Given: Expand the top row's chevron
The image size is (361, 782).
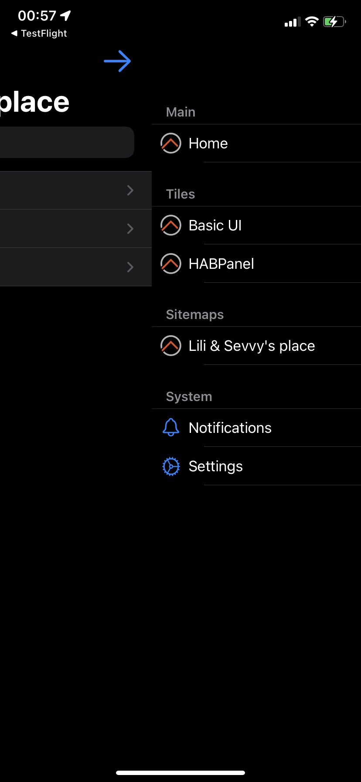Looking at the screenshot, I should (130, 190).
